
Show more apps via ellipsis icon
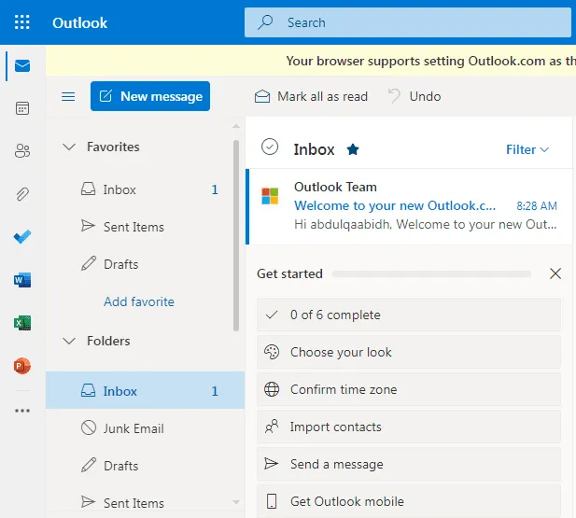pos(22,411)
